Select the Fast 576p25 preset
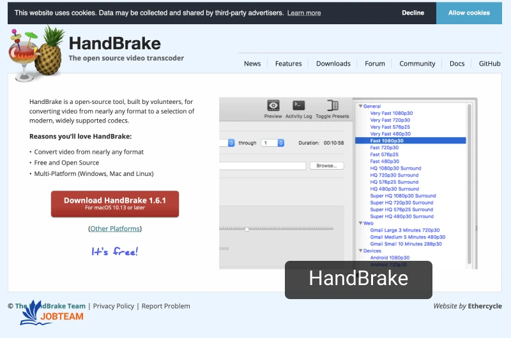The width and height of the screenshot is (511, 338). pyautogui.click(x=385, y=154)
